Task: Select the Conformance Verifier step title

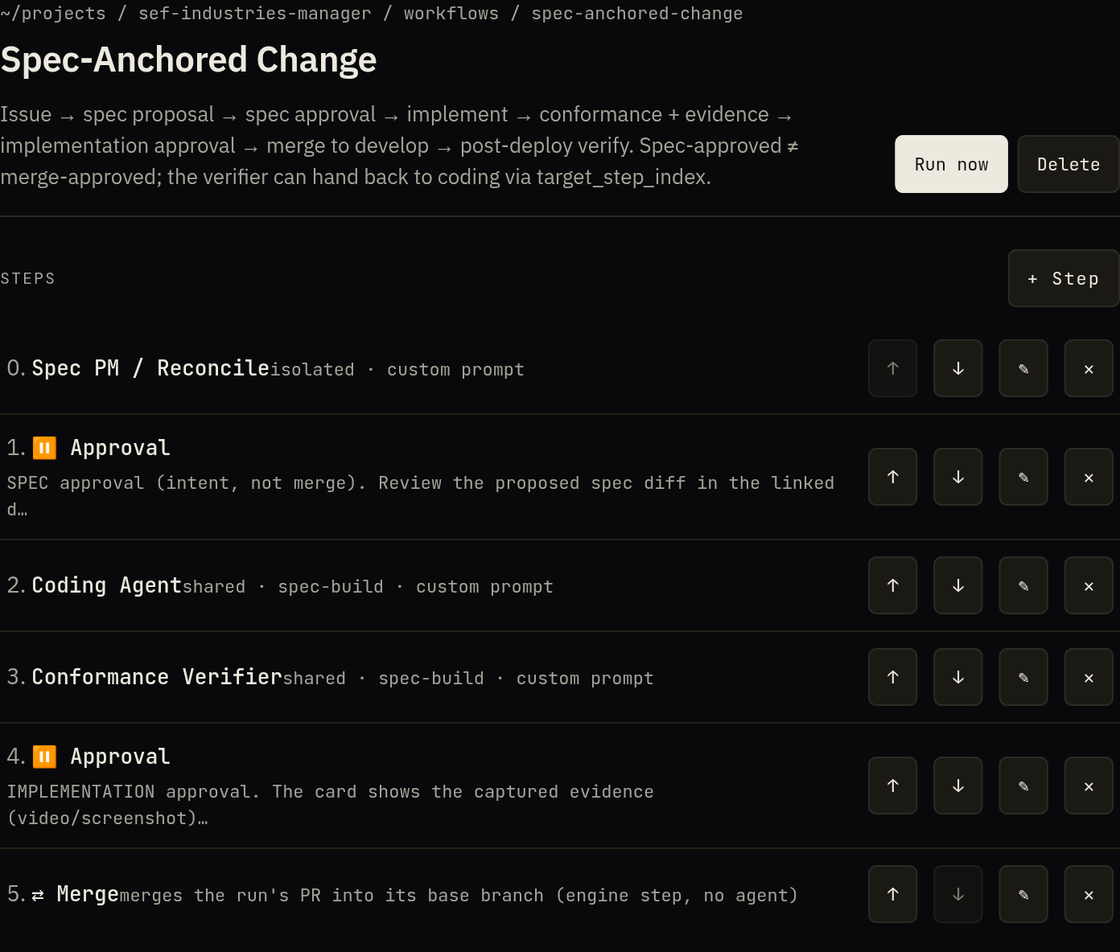Action: pyautogui.click(x=157, y=677)
